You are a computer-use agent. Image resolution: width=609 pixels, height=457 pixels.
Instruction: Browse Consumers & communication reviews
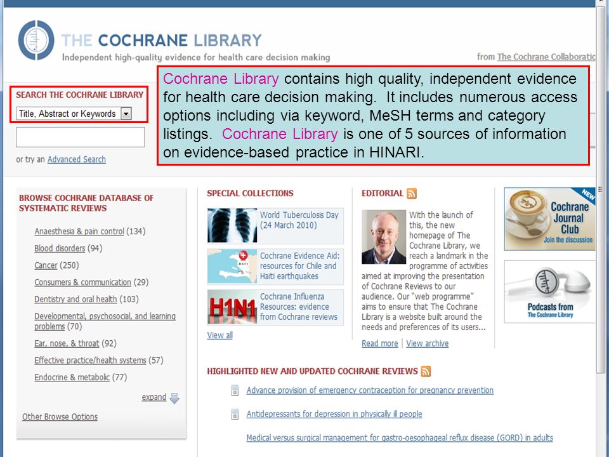82,282
